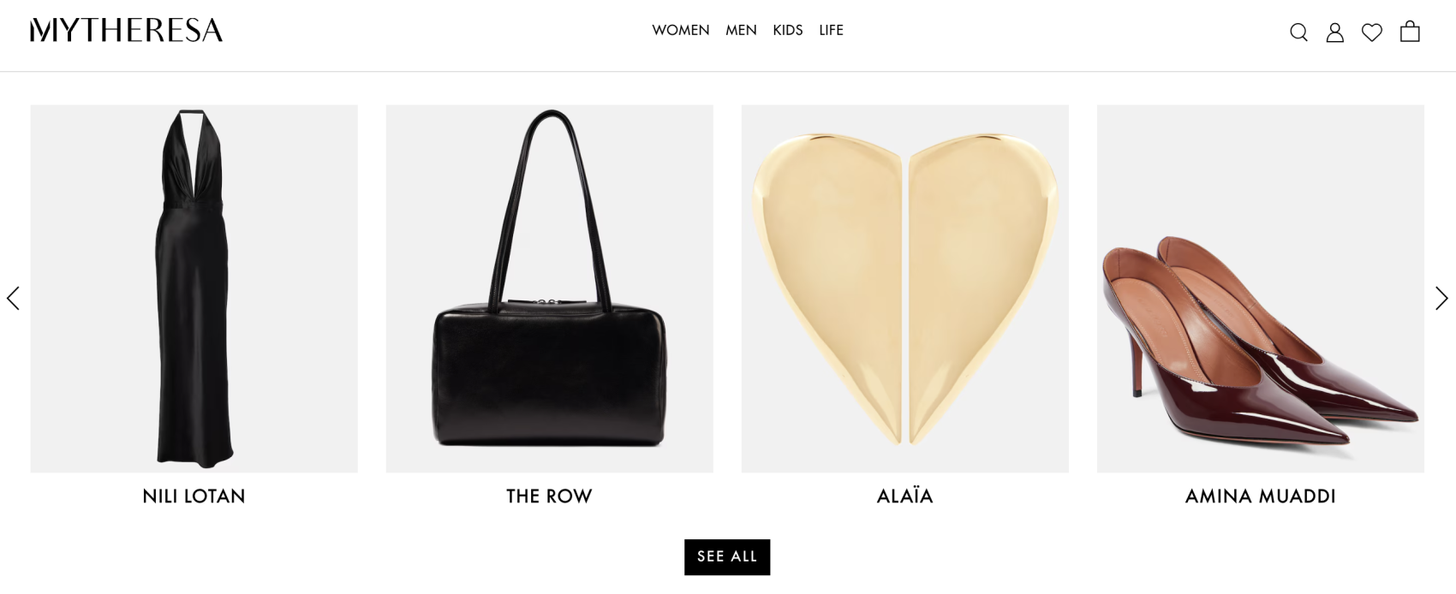Open the LIFE menu
Screen dimensions: 1456x594
pos(831,30)
